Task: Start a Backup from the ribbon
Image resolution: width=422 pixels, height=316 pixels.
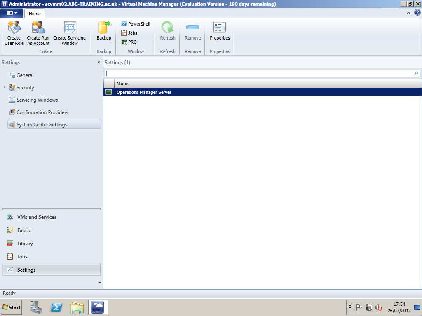Action: (x=104, y=30)
